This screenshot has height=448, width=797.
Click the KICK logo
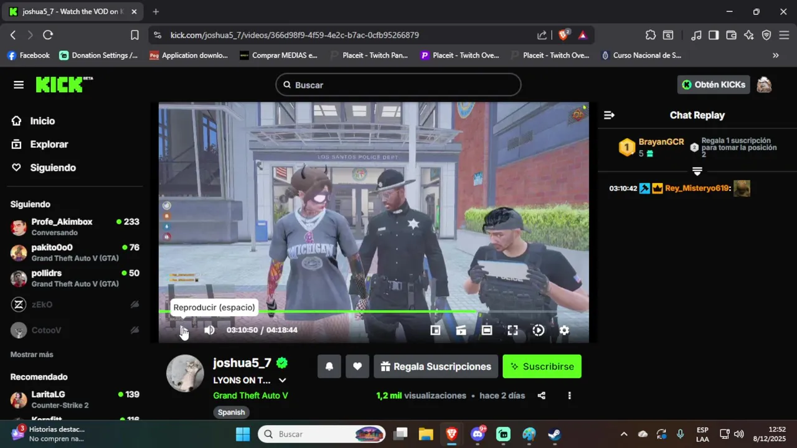click(64, 85)
